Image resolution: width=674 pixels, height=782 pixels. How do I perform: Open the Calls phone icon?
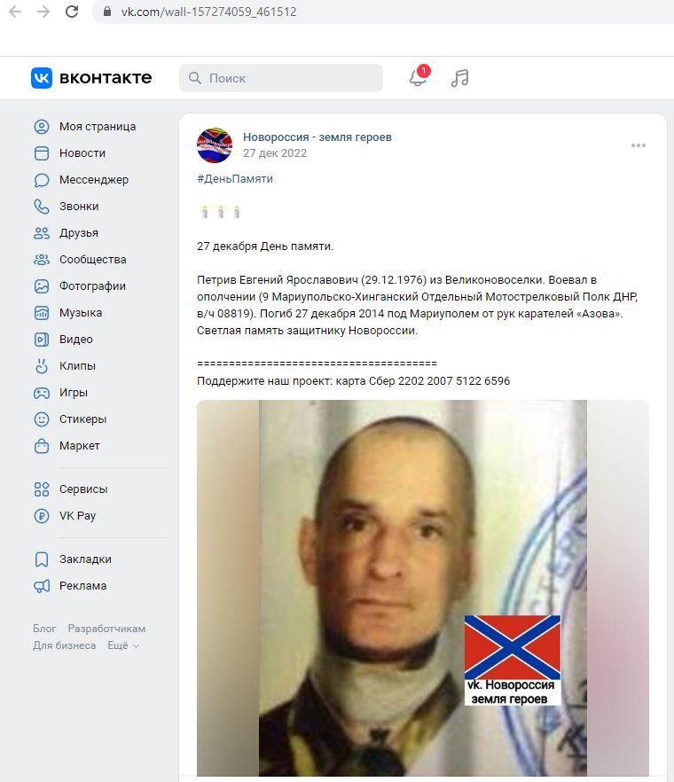pos(42,207)
